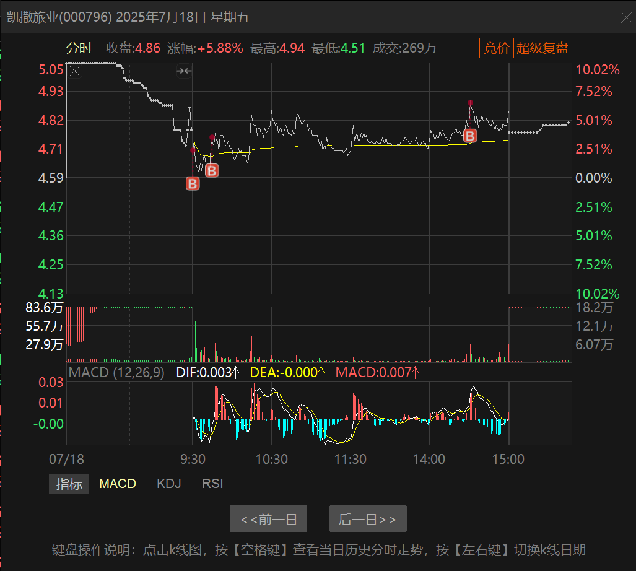This screenshot has width=636, height=571.
Task: Click the 18.2万 right volume label
Action: (595, 307)
